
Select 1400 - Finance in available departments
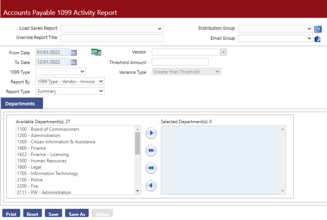(x=32, y=148)
